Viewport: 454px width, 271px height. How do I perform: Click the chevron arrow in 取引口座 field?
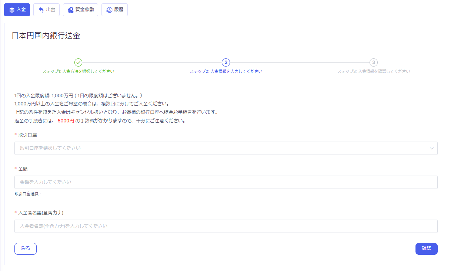431,148
